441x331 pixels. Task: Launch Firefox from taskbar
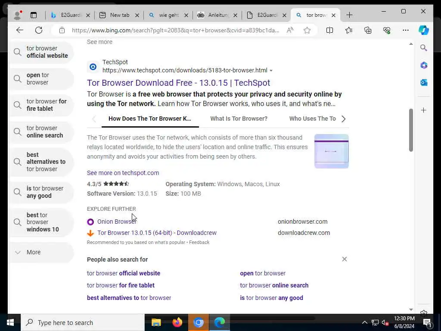point(177,322)
